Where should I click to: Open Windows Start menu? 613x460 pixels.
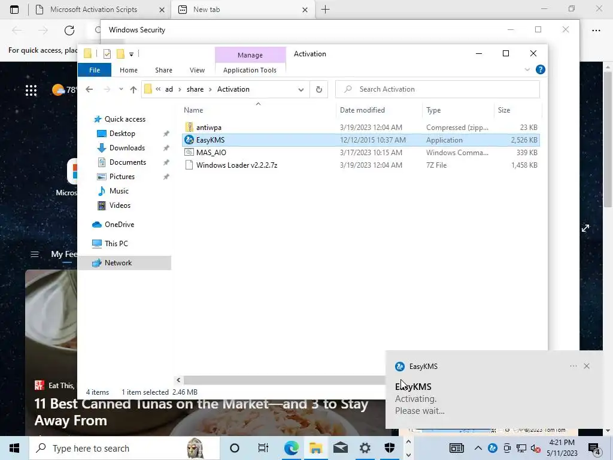14,448
